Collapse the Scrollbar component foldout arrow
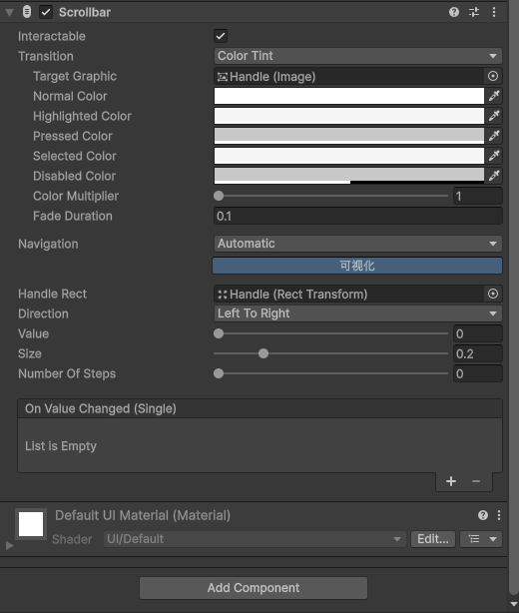 9,13
